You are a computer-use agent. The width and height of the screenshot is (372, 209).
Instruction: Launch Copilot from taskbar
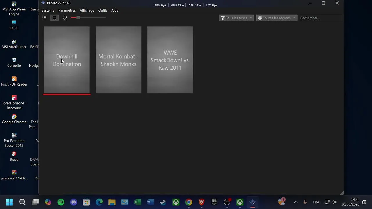(x=48, y=202)
